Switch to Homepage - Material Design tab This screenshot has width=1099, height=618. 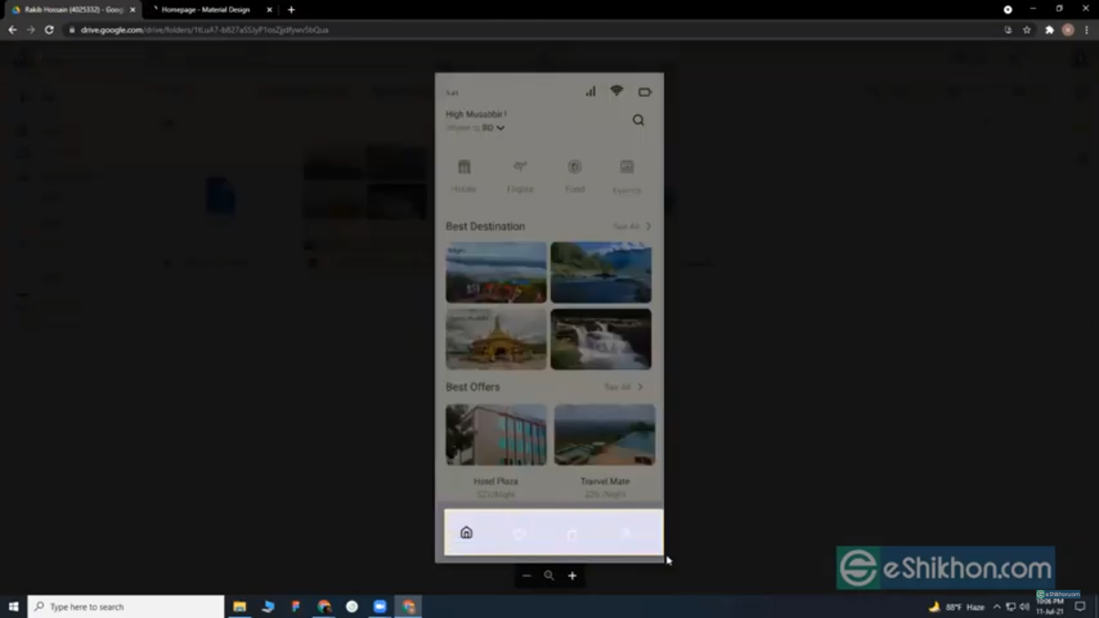pyautogui.click(x=205, y=10)
